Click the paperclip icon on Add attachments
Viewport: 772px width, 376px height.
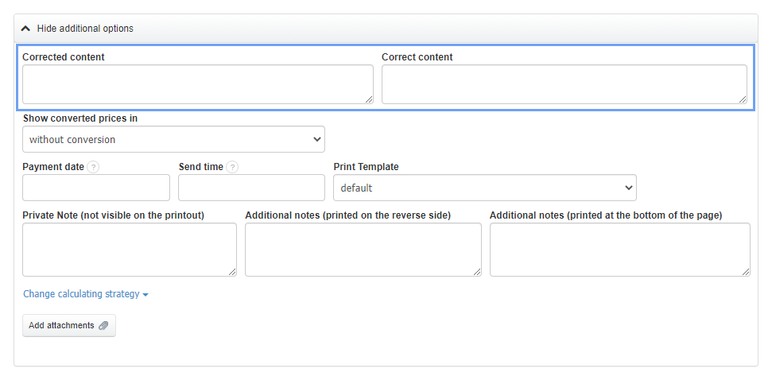point(103,325)
